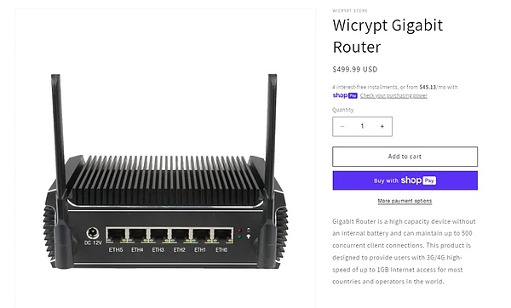Open the router product image

(165, 158)
